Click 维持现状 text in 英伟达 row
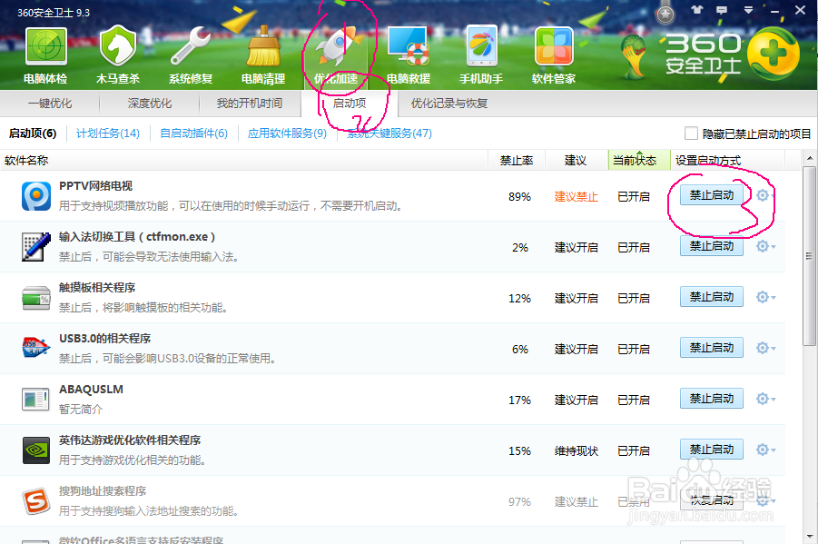This screenshot has height=544, width=818. [576, 451]
